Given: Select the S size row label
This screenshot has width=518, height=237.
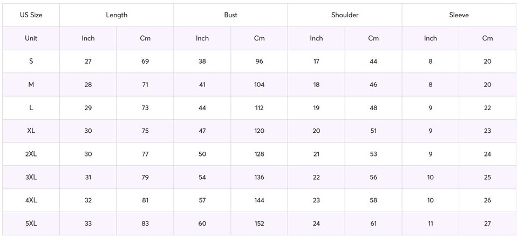Looking at the screenshot, I should coord(31,62).
